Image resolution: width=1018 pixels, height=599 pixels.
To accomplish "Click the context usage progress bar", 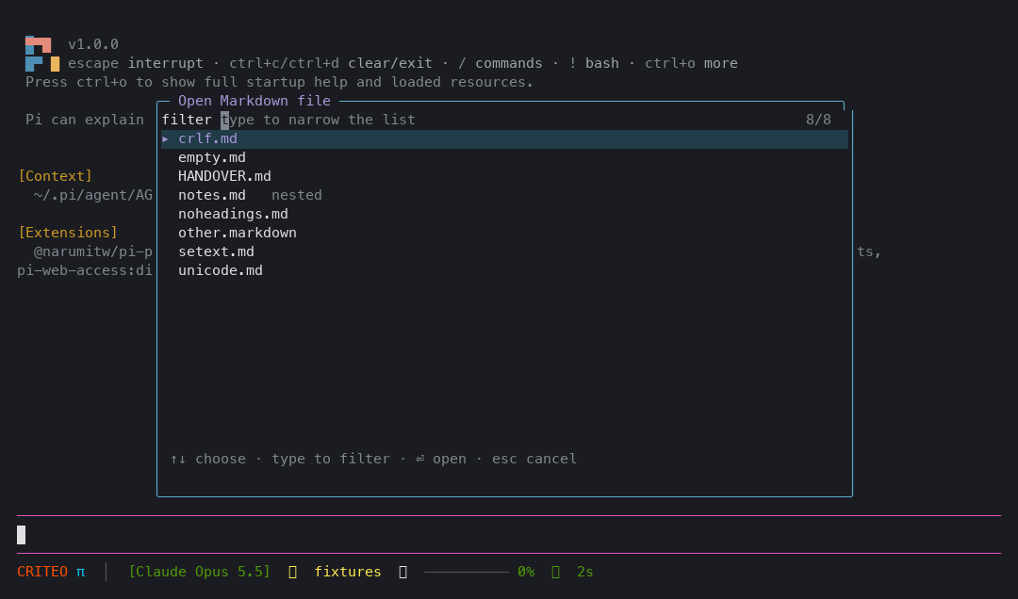I will [467, 573].
